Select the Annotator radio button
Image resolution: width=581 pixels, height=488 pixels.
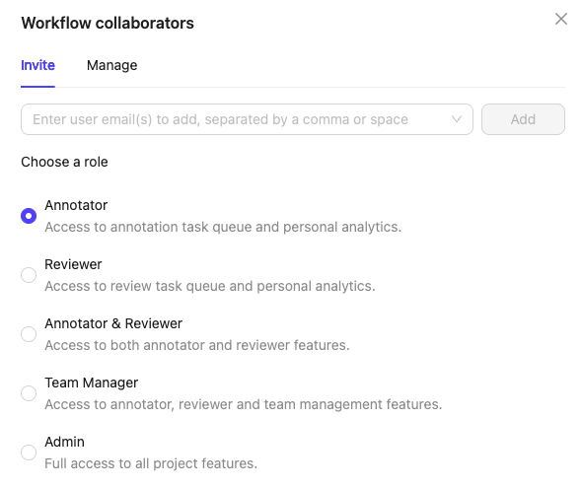click(29, 216)
